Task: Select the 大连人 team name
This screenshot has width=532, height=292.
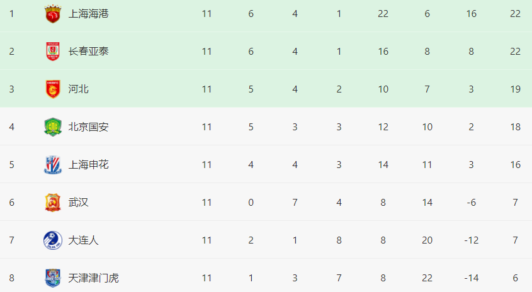Action: point(83,240)
